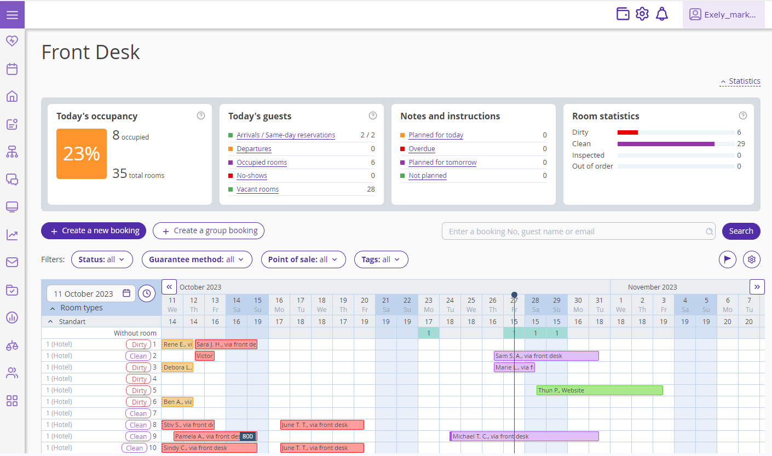This screenshot has height=456, width=772.
Task: Open the Occupied rooms link
Action: tap(262, 163)
